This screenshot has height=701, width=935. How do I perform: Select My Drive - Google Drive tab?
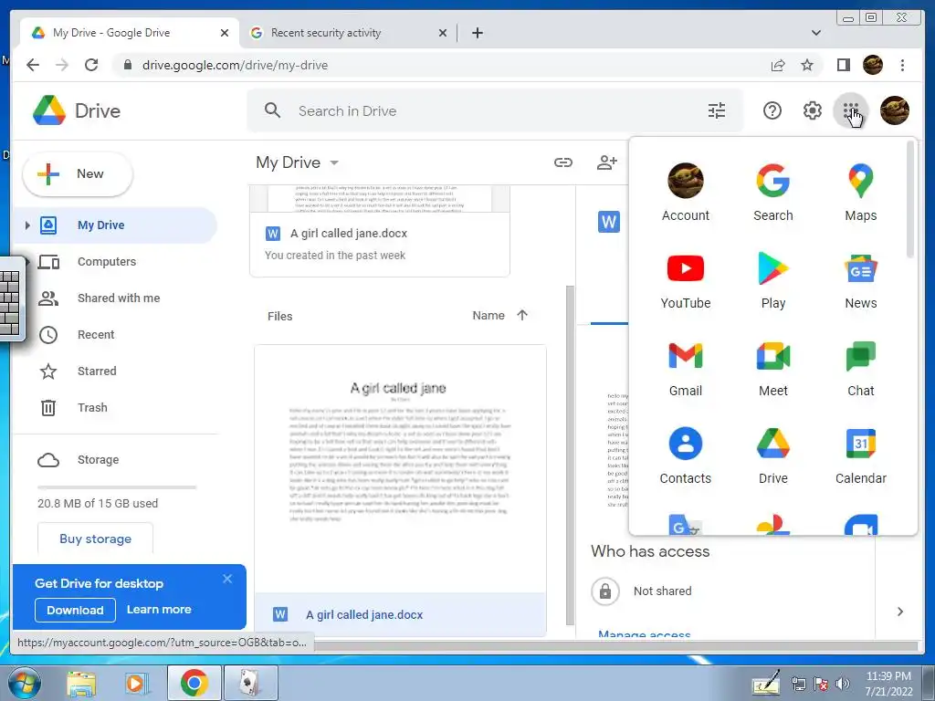(130, 33)
